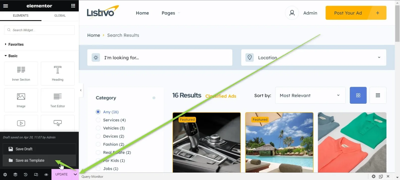This screenshot has width=400, height=180.
Task: Select the Button widget icon
Action: pos(57,123)
